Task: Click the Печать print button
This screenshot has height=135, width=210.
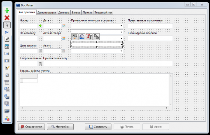Action: pos(127,127)
